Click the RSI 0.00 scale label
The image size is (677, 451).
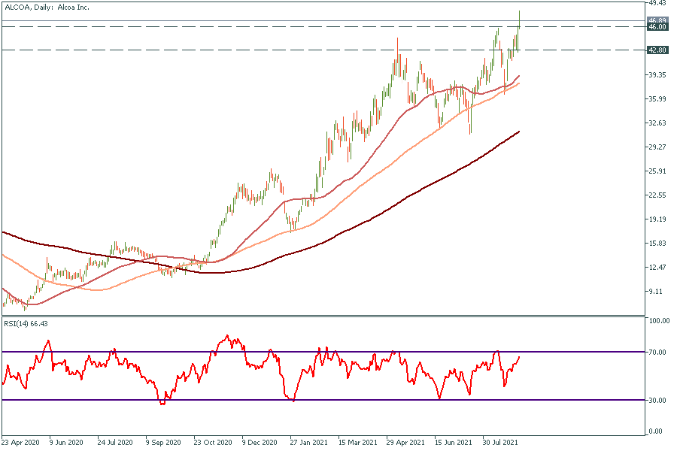coord(659,431)
